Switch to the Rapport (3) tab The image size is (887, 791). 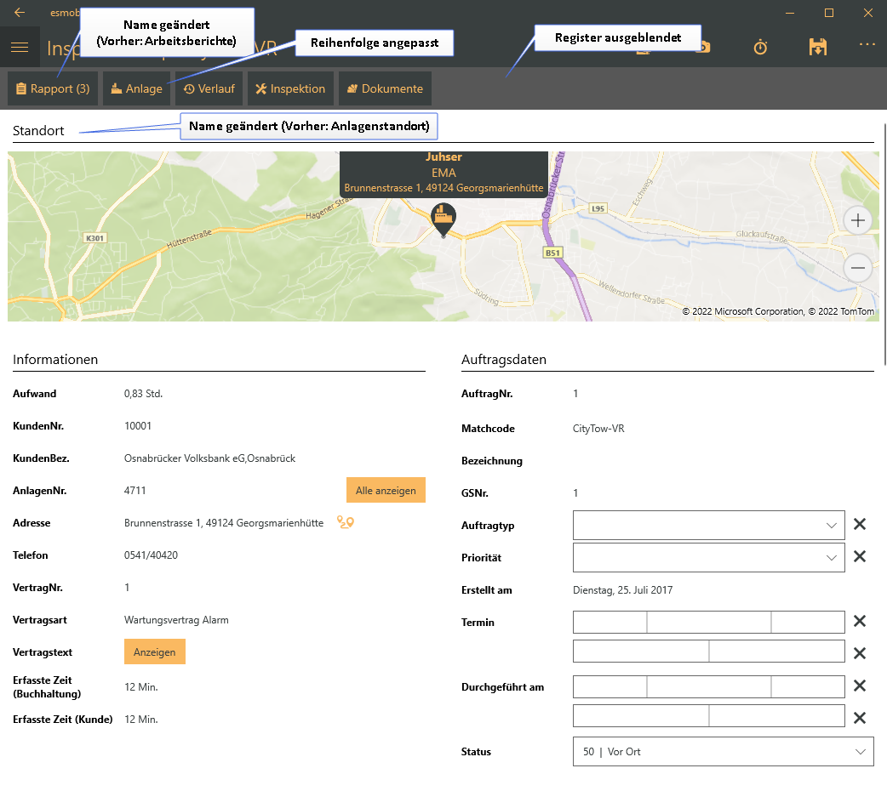[x=53, y=88]
